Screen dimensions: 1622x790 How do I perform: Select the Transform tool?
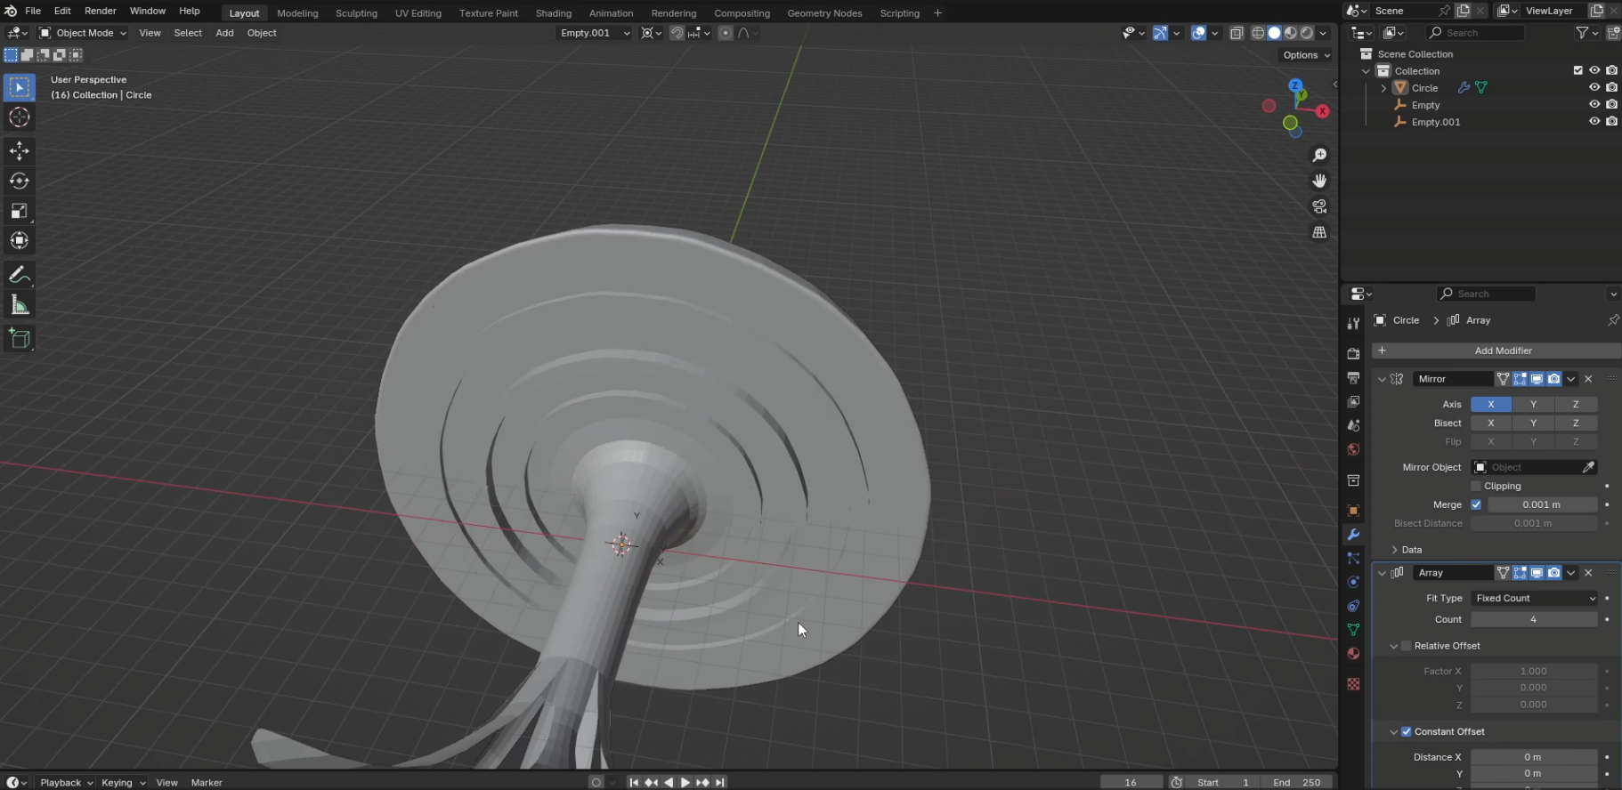20,240
